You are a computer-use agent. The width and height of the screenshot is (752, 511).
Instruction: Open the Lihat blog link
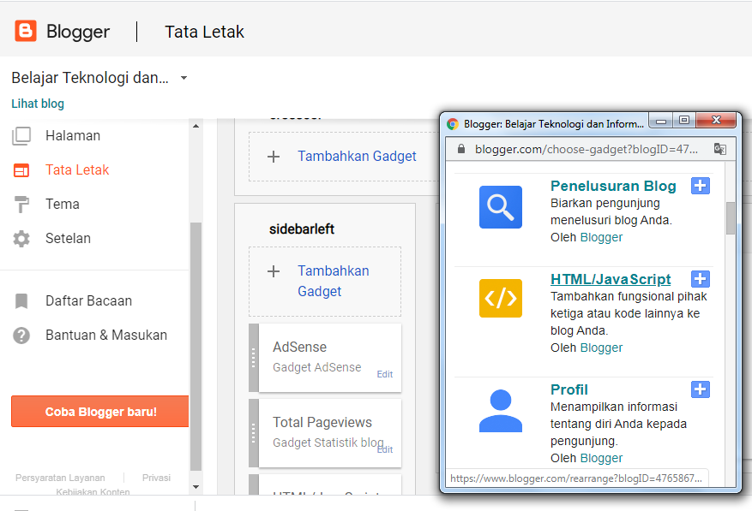(38, 104)
